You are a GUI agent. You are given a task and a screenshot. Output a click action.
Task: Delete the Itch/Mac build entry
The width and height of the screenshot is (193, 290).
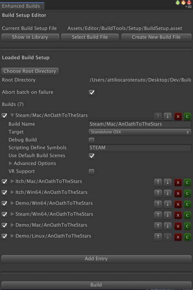(x=178, y=183)
